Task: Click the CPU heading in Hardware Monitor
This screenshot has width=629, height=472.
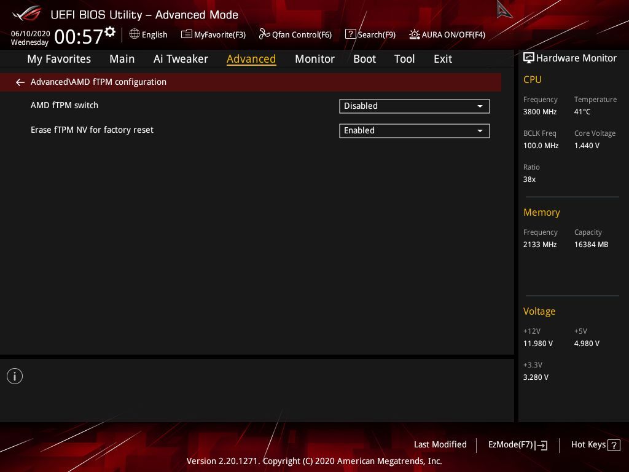Action: pyautogui.click(x=533, y=79)
